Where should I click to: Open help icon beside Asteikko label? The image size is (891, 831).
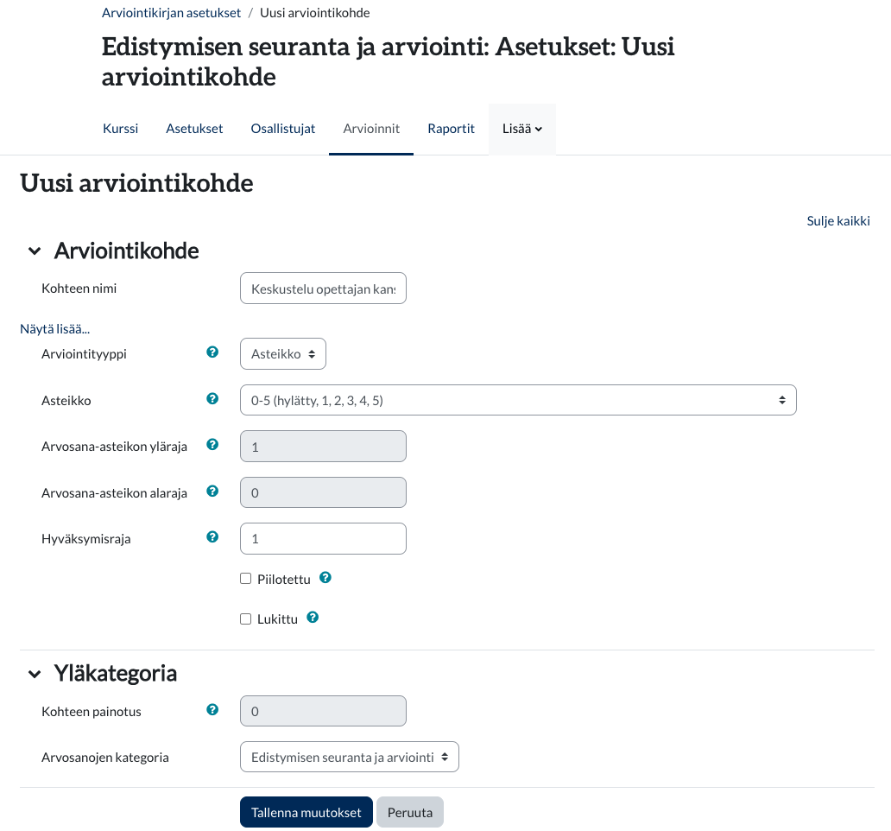pyautogui.click(x=212, y=399)
